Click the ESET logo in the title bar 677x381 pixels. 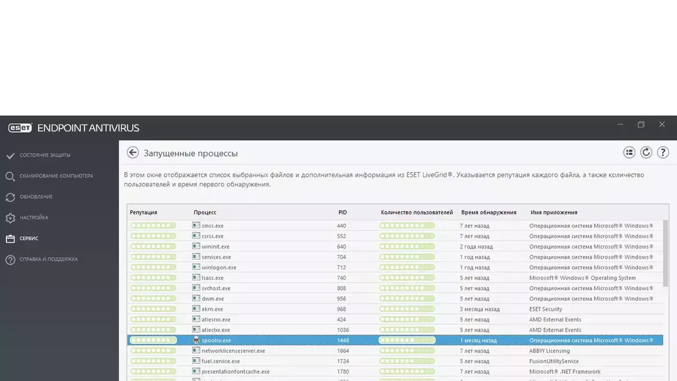[x=20, y=128]
